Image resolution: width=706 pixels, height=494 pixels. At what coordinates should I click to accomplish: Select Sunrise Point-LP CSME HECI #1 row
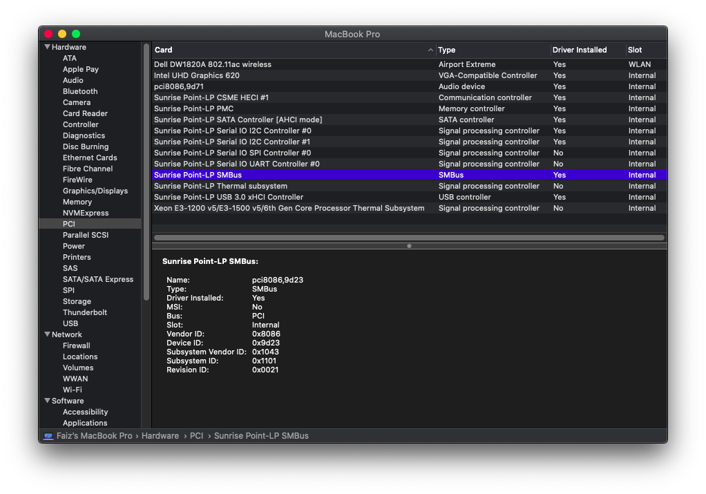click(x=409, y=97)
